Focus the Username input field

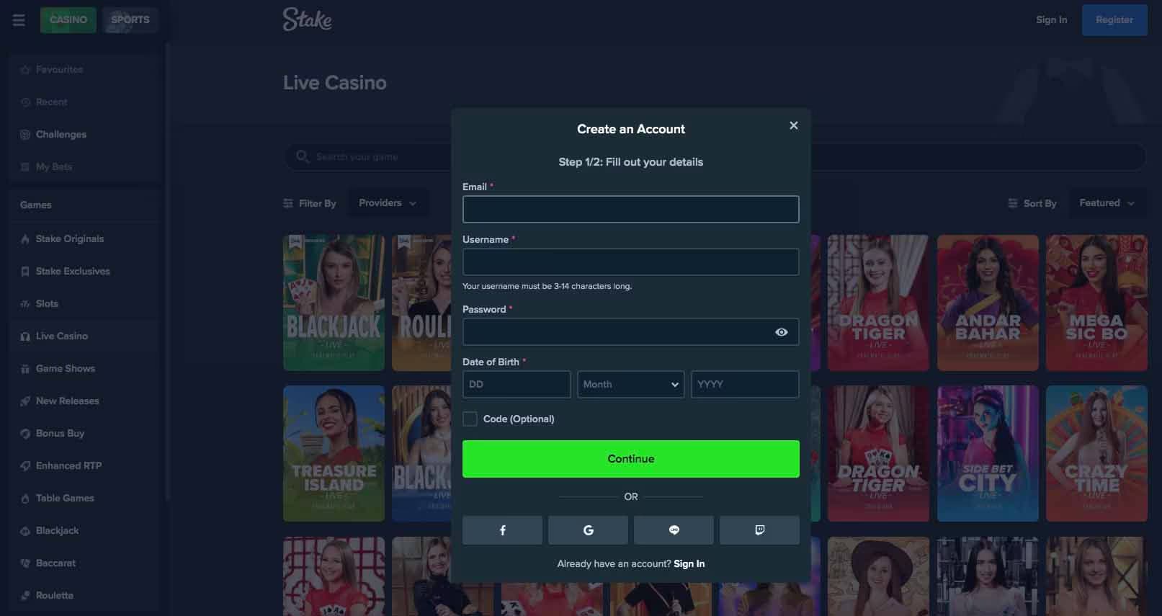(630, 262)
